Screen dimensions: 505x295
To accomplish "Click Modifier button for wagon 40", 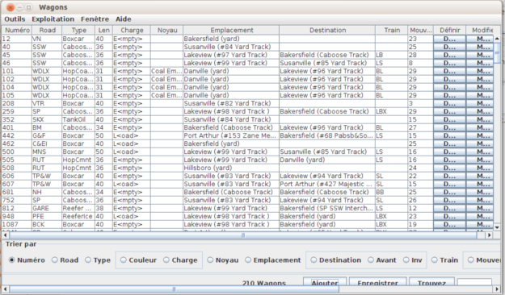I will pos(480,47).
